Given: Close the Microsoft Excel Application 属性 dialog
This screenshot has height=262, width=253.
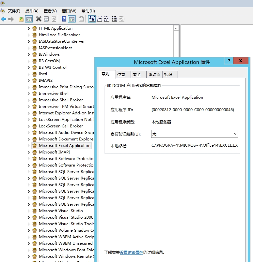Looking at the screenshot, I should pyautogui.click(x=241, y=61).
